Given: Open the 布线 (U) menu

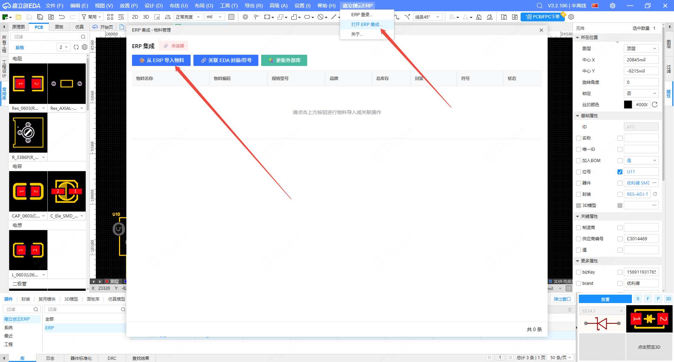Looking at the screenshot, I should 179,6.
